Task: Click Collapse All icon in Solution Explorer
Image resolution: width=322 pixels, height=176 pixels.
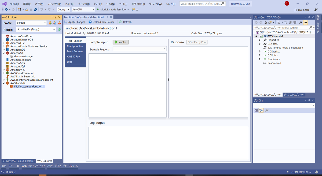Action: tap(290, 23)
